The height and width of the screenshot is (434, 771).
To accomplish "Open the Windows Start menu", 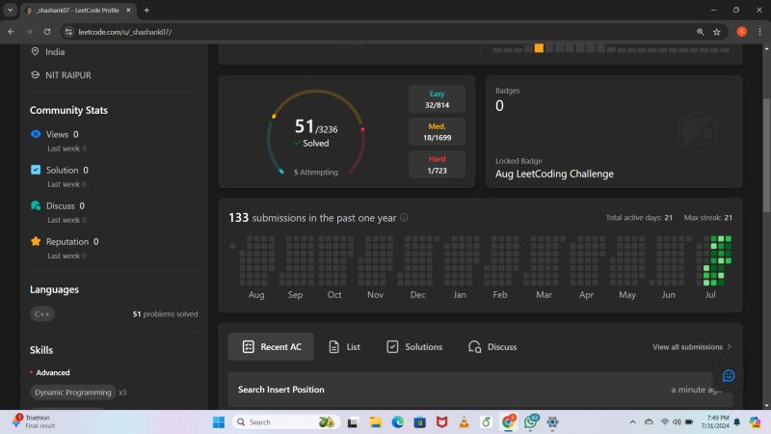I will (219, 422).
